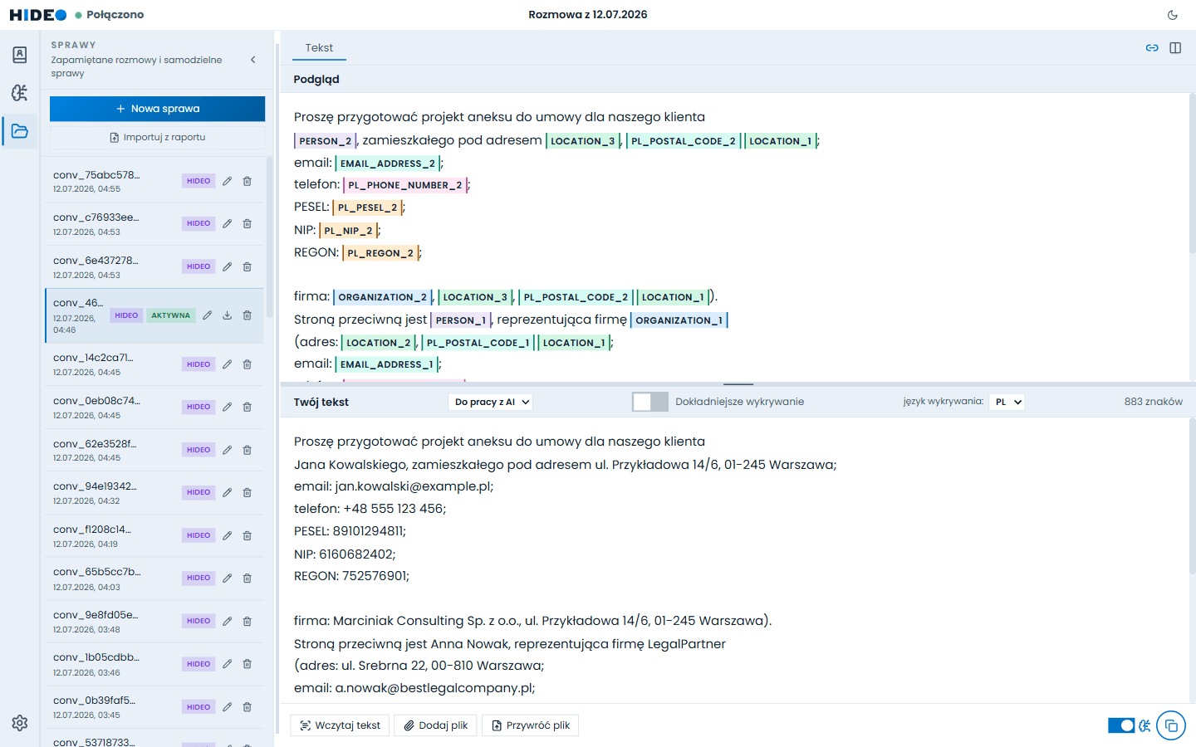Create a Nowa sprawa

158,109
